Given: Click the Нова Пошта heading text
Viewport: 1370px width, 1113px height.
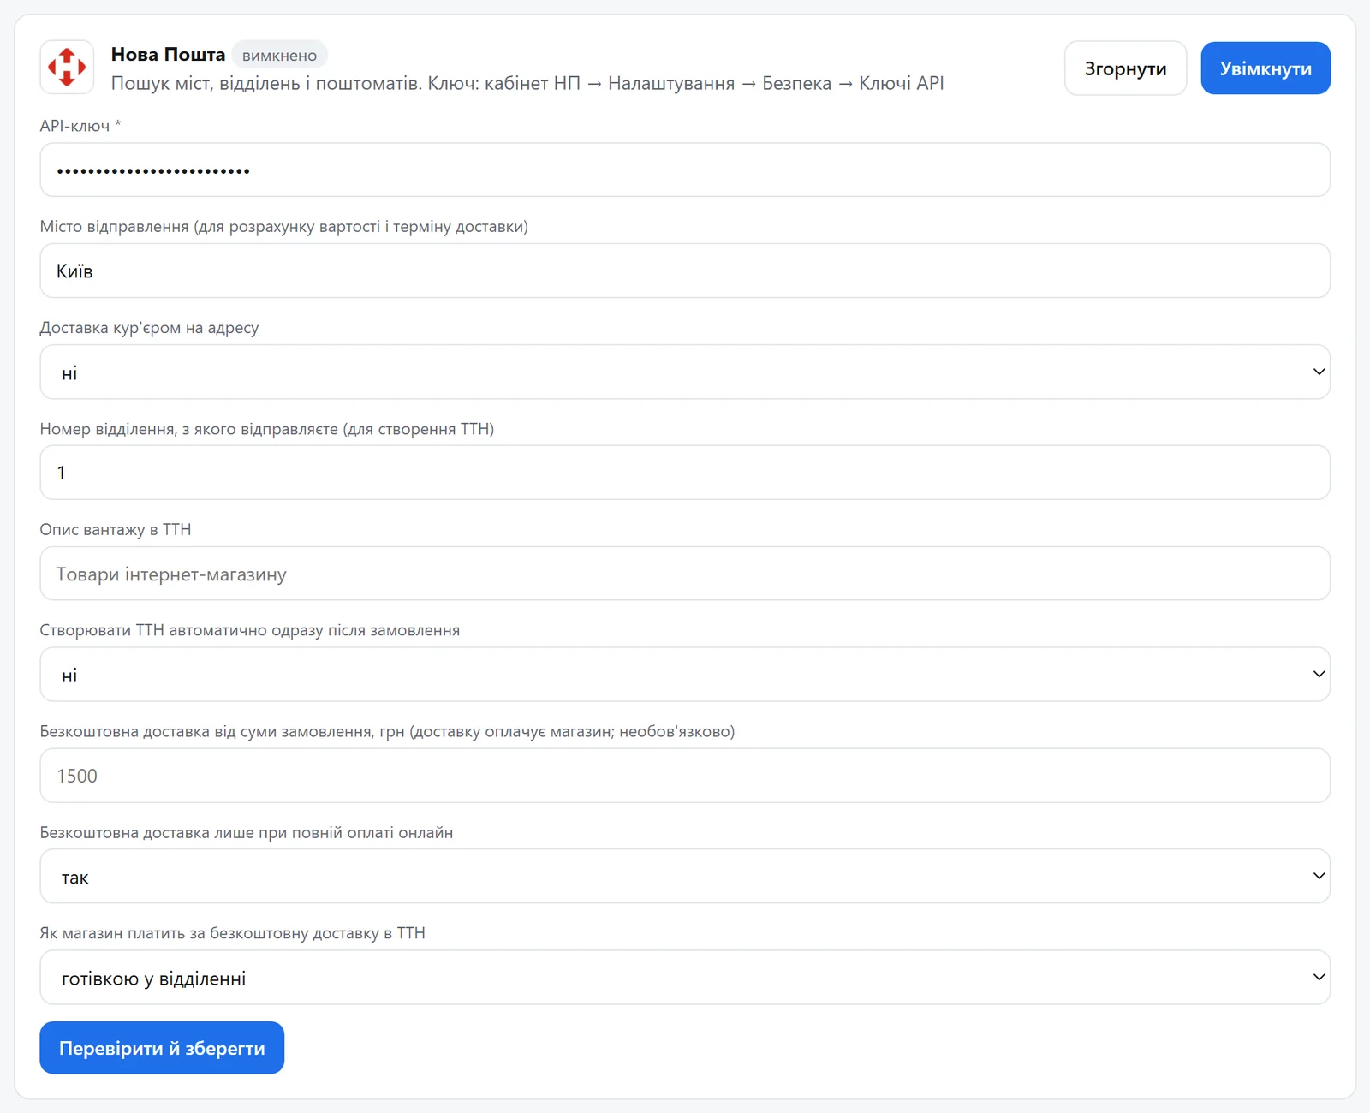Looking at the screenshot, I should pyautogui.click(x=168, y=55).
